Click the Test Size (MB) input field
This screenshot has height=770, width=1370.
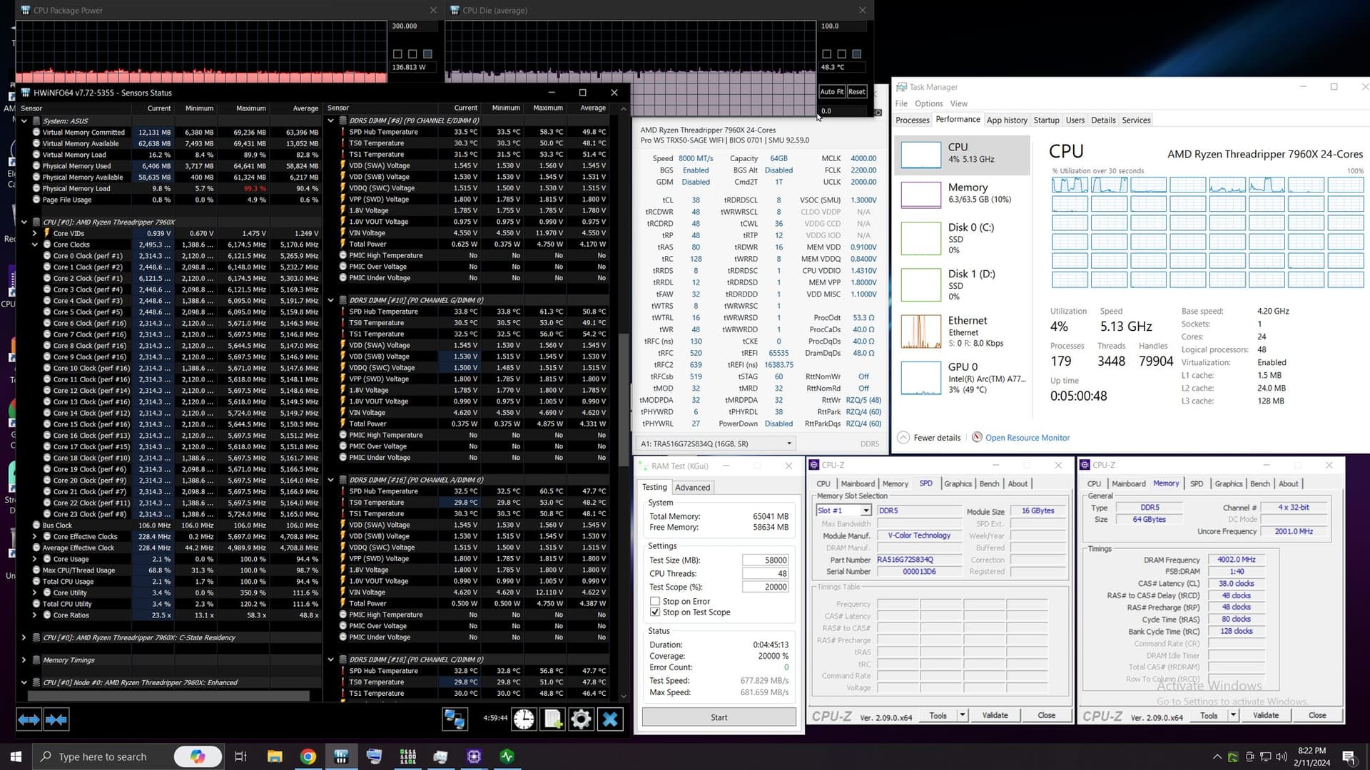pos(766,560)
